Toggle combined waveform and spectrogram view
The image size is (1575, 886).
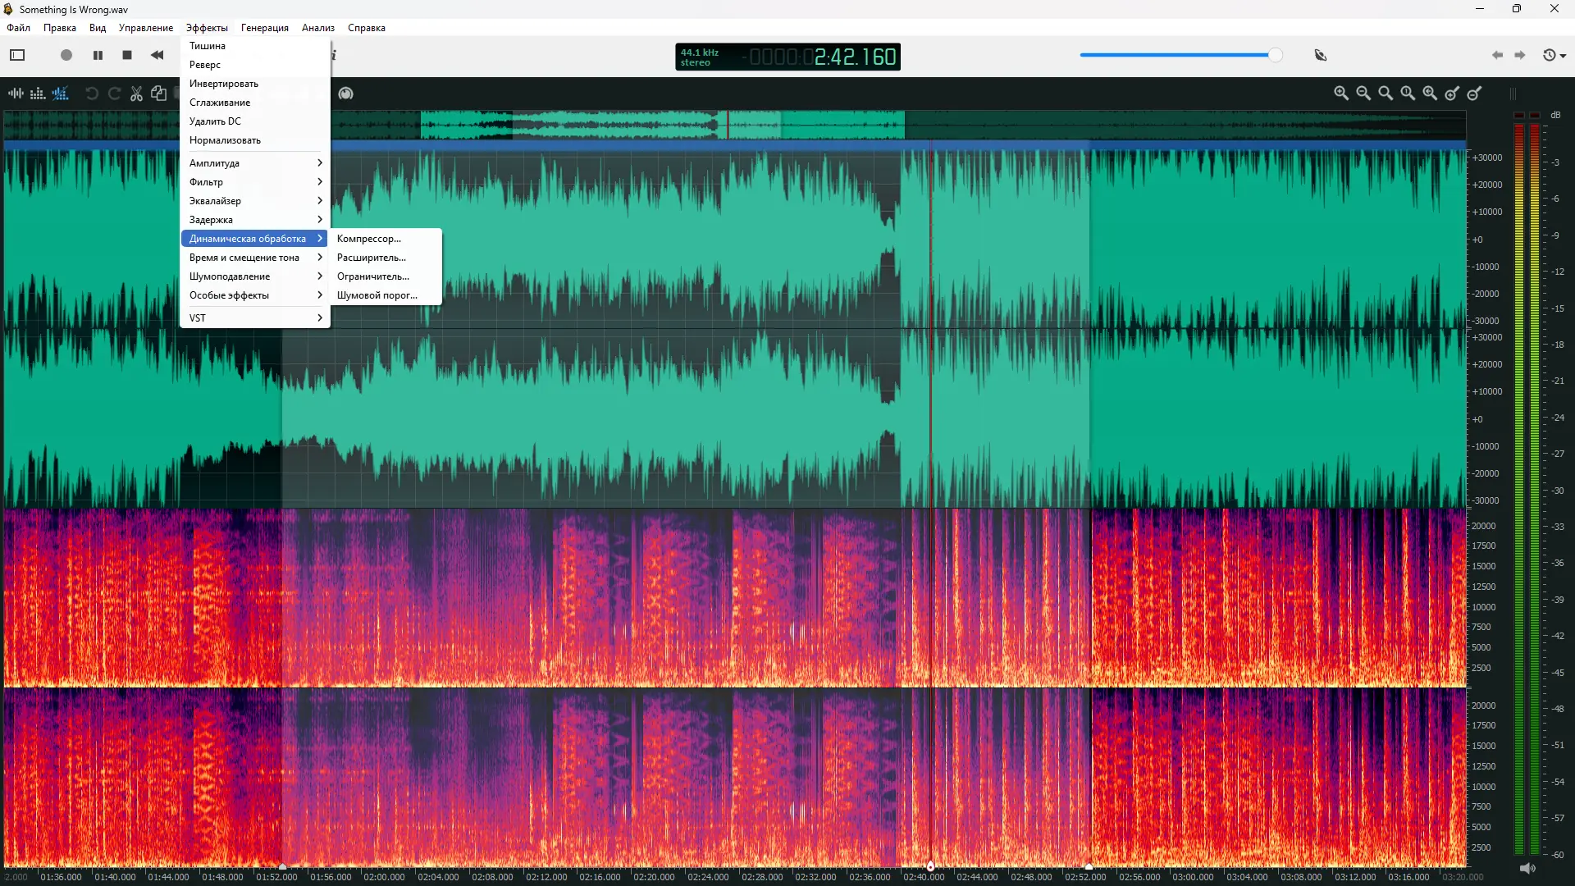pyautogui.click(x=61, y=94)
